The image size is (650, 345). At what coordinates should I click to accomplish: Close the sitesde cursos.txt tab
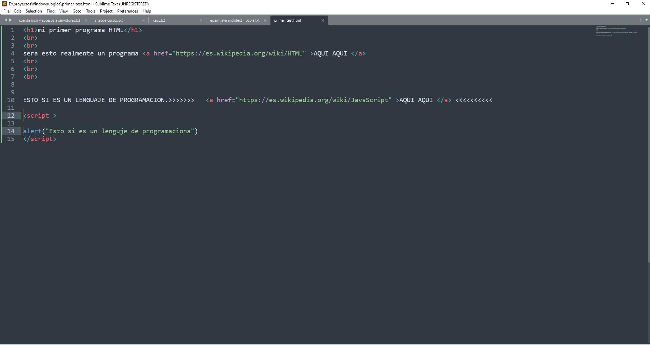(143, 20)
